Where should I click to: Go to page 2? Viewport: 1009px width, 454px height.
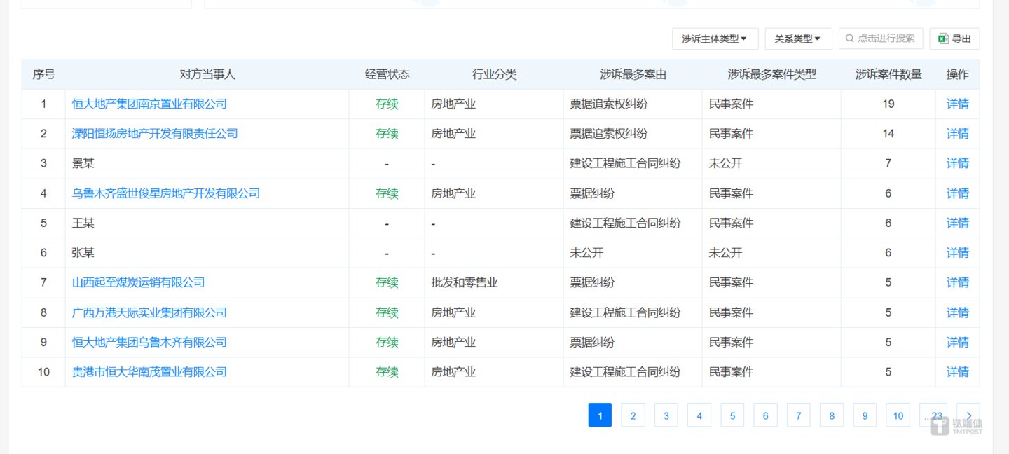pos(633,415)
